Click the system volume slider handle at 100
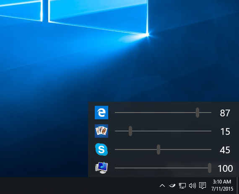 tap(210, 168)
